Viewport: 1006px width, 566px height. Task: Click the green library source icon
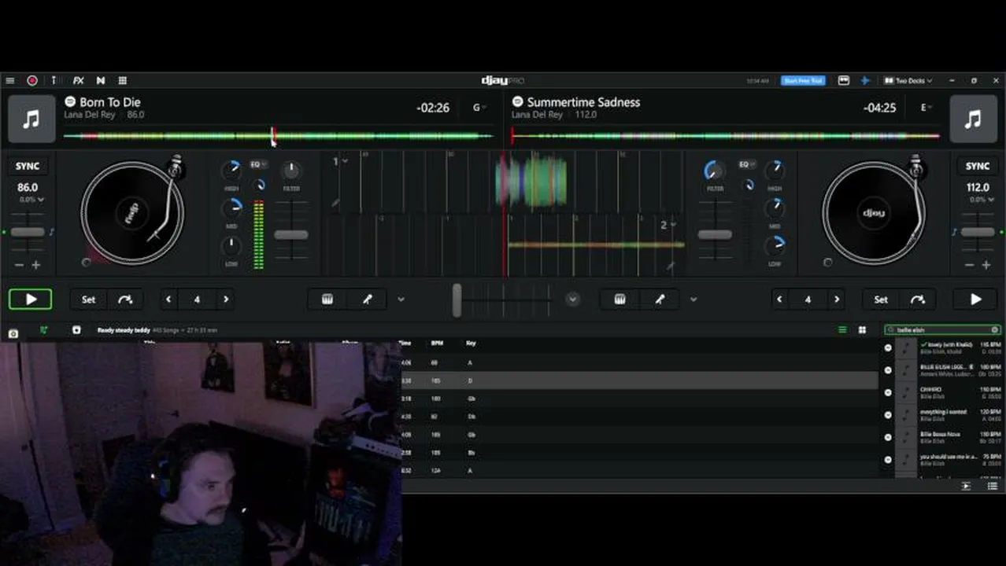(x=44, y=330)
